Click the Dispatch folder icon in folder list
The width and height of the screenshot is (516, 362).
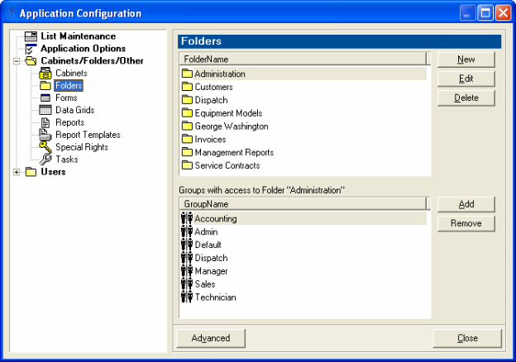click(187, 100)
